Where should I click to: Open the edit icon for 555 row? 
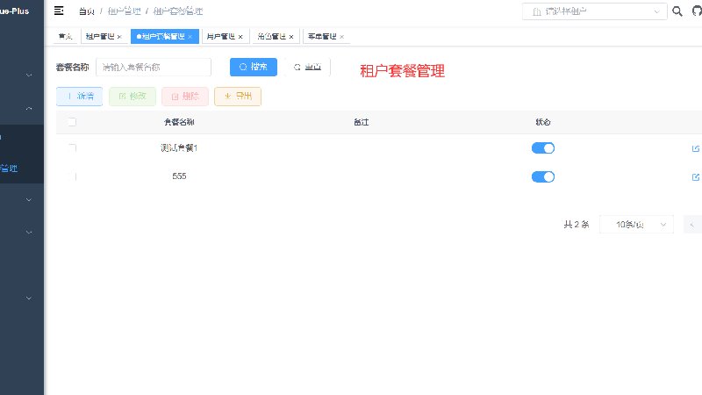point(696,177)
